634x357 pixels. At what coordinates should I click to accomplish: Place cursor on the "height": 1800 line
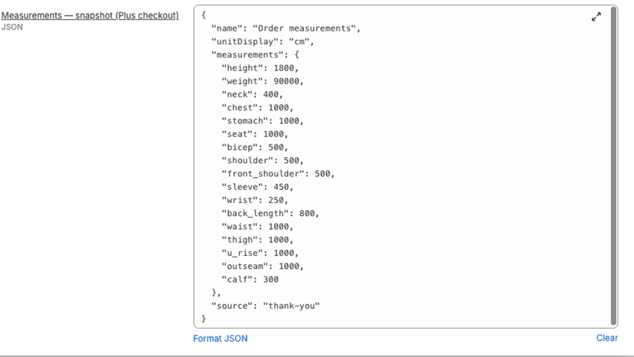pos(260,68)
